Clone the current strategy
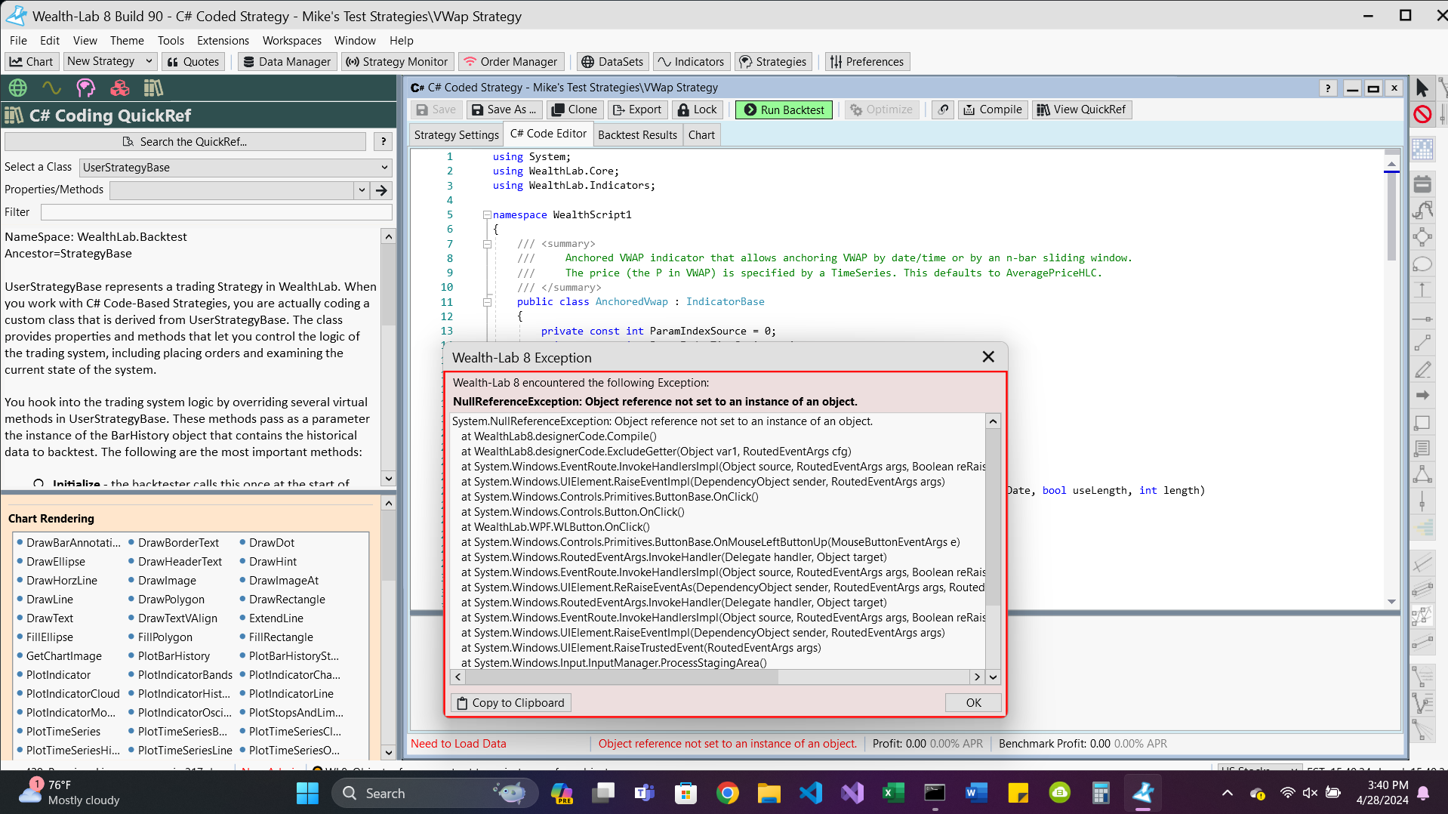The height and width of the screenshot is (814, 1448). (575, 109)
